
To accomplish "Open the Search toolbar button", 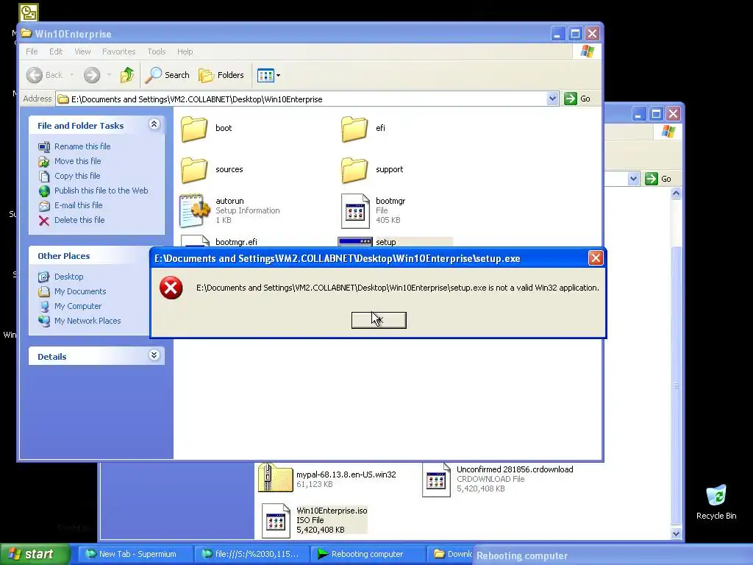I will pyautogui.click(x=168, y=75).
